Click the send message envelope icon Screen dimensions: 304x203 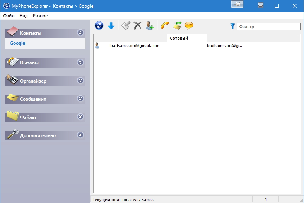click(177, 25)
